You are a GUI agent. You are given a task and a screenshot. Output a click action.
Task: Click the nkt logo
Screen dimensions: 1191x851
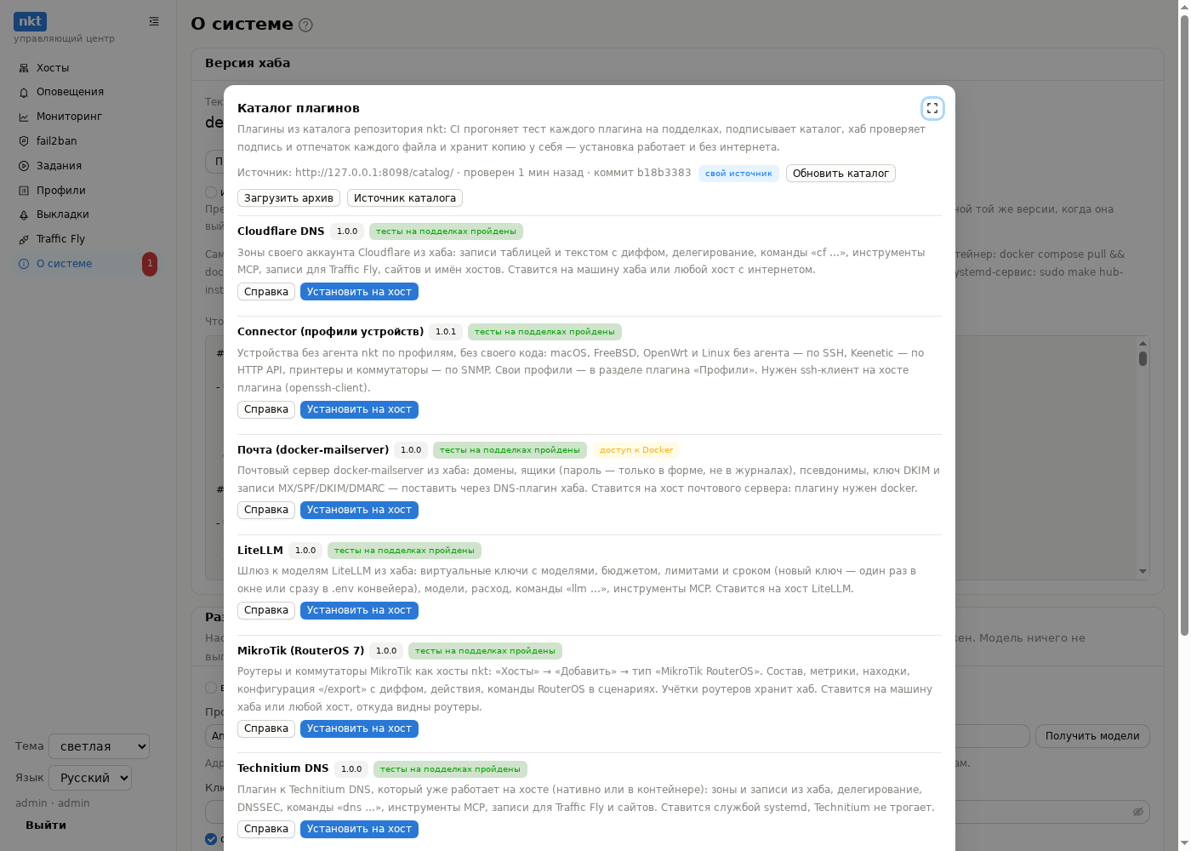[30, 21]
